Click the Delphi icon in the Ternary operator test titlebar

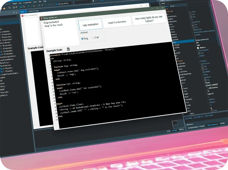tap(42, 18)
